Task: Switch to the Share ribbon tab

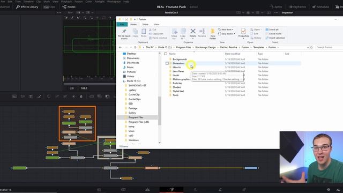Action: 145,24
